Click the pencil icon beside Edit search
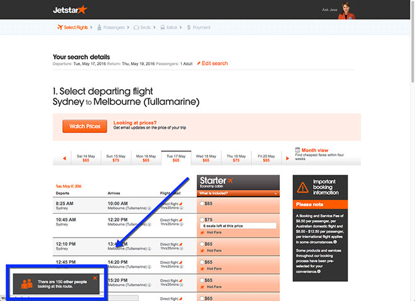This screenshot has height=301, width=415. click(x=199, y=63)
